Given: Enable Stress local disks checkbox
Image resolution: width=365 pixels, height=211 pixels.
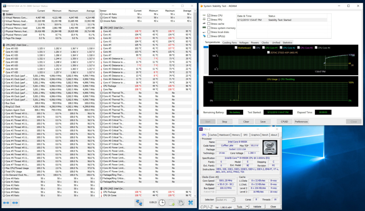Looking at the screenshot, I should (x=209, y=32).
